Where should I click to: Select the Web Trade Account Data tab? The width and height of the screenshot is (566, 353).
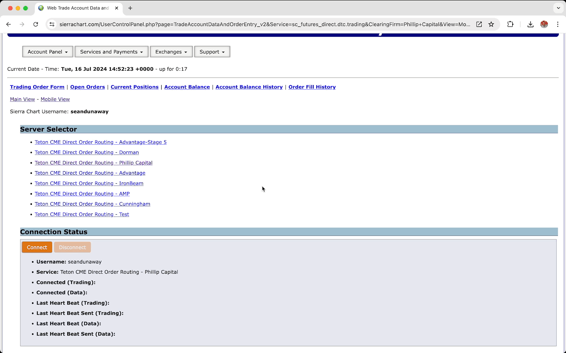coord(78,8)
